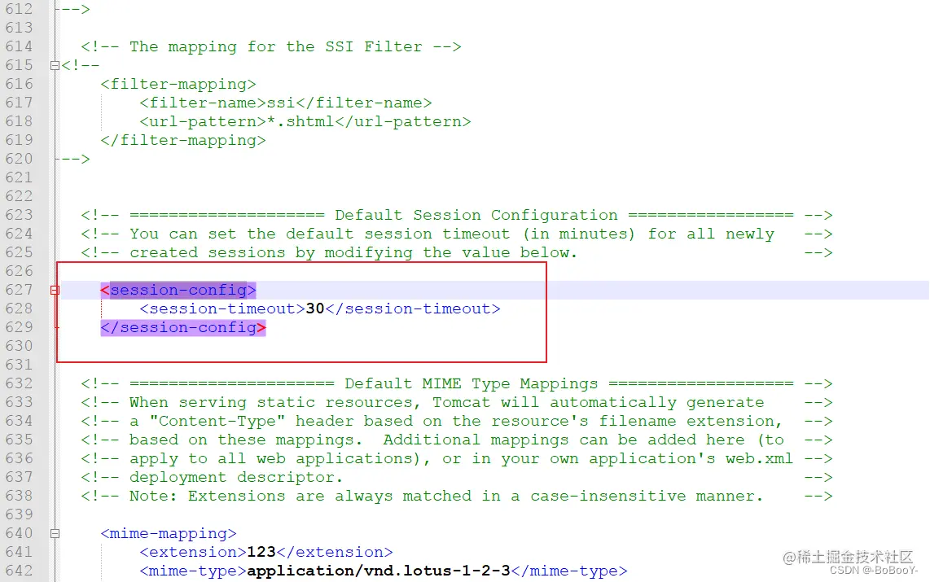Click the highlighted </session-config> closing tag
This screenshot has height=582, width=930.
pos(183,328)
